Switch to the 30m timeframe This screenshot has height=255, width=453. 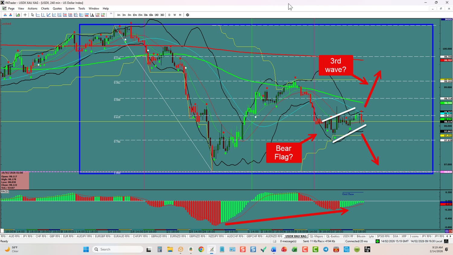pos(146,15)
